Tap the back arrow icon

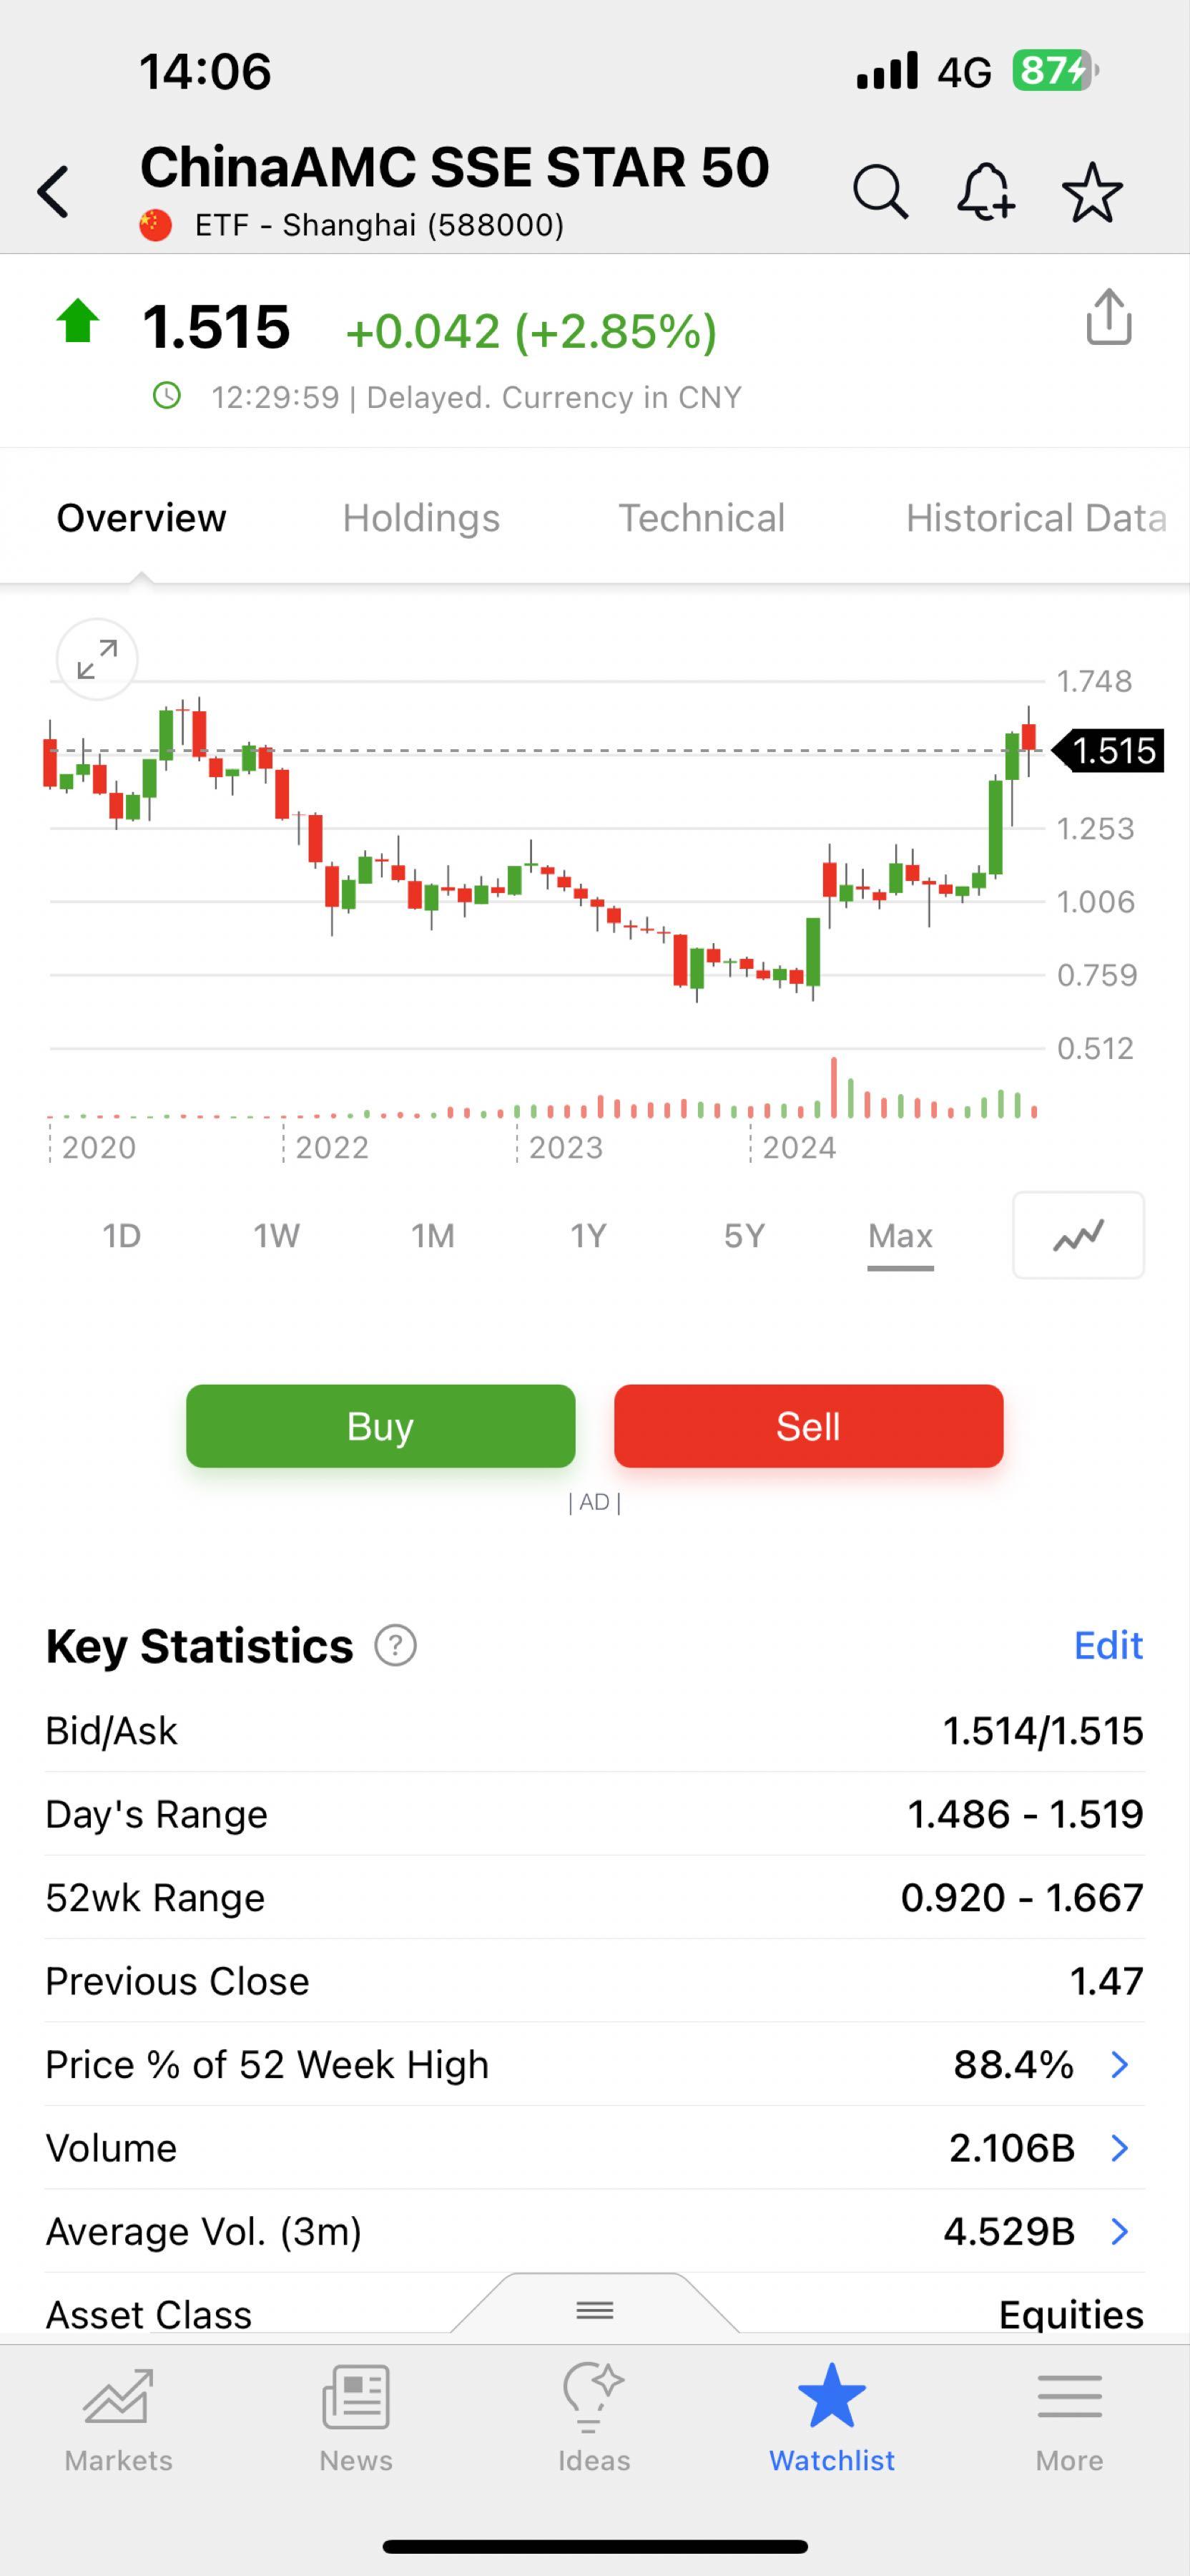[x=54, y=191]
